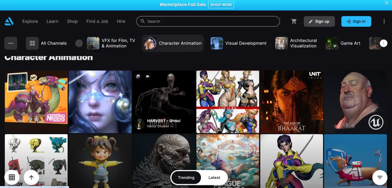The width and height of the screenshot is (392, 188).
Task: Open the HARVEST - Ghoul artwork thumbnail
Action: [x=164, y=101]
